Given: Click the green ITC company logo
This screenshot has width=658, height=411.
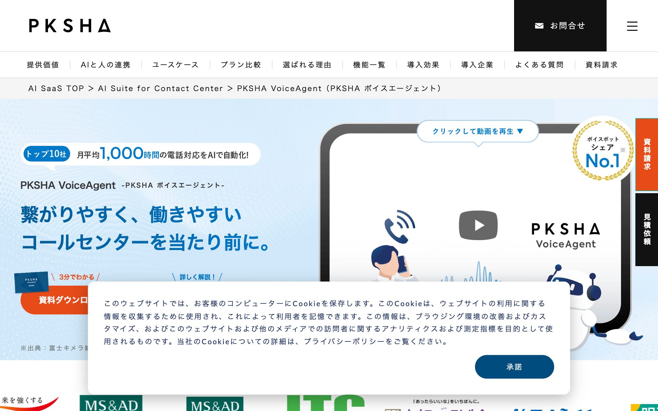Looking at the screenshot, I should click(x=326, y=403).
